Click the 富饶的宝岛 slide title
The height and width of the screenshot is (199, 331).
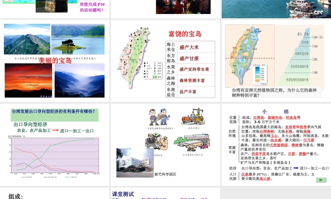tap(185, 34)
